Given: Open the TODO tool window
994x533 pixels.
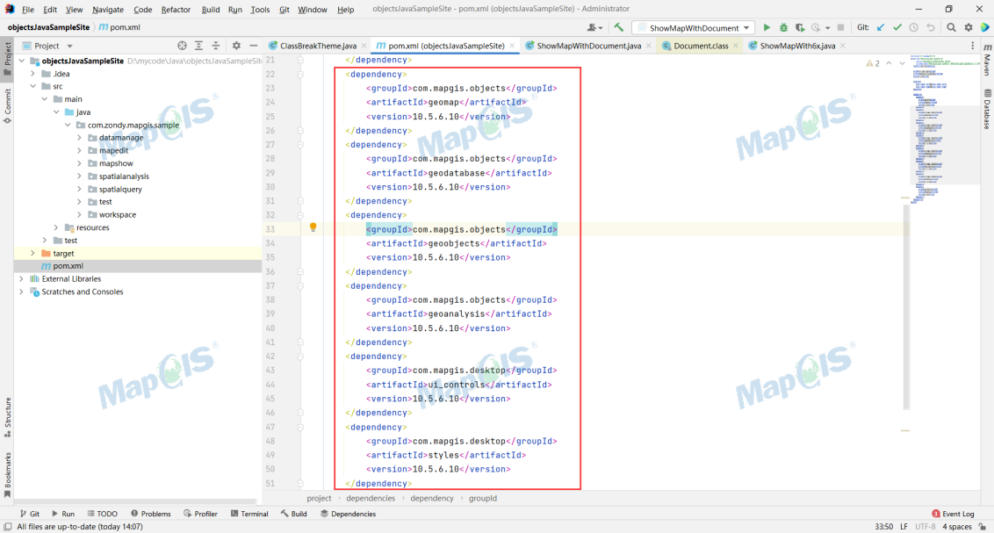Looking at the screenshot, I should (103, 514).
